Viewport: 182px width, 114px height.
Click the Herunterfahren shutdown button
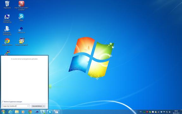37,106
